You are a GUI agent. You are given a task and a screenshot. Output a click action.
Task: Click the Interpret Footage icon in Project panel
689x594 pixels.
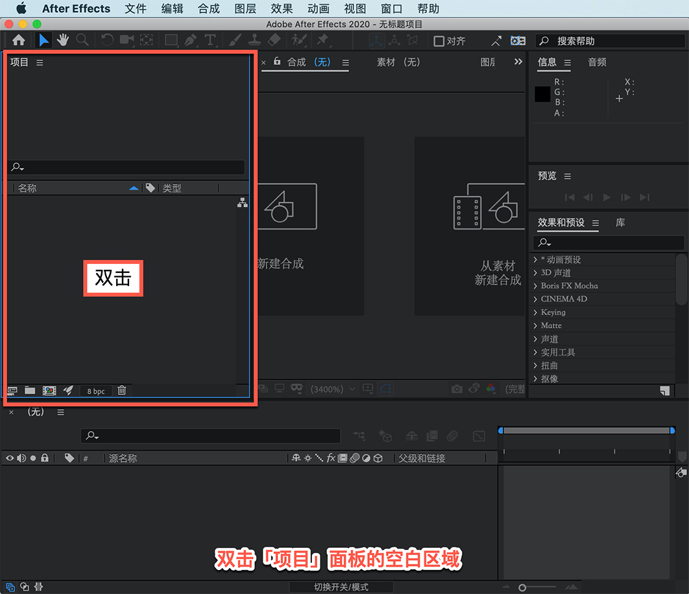pos(12,390)
